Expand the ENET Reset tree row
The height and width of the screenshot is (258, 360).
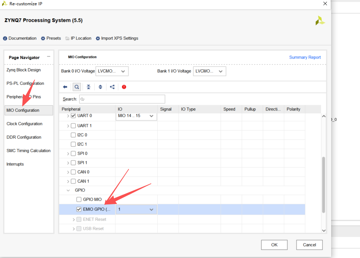(74, 219)
